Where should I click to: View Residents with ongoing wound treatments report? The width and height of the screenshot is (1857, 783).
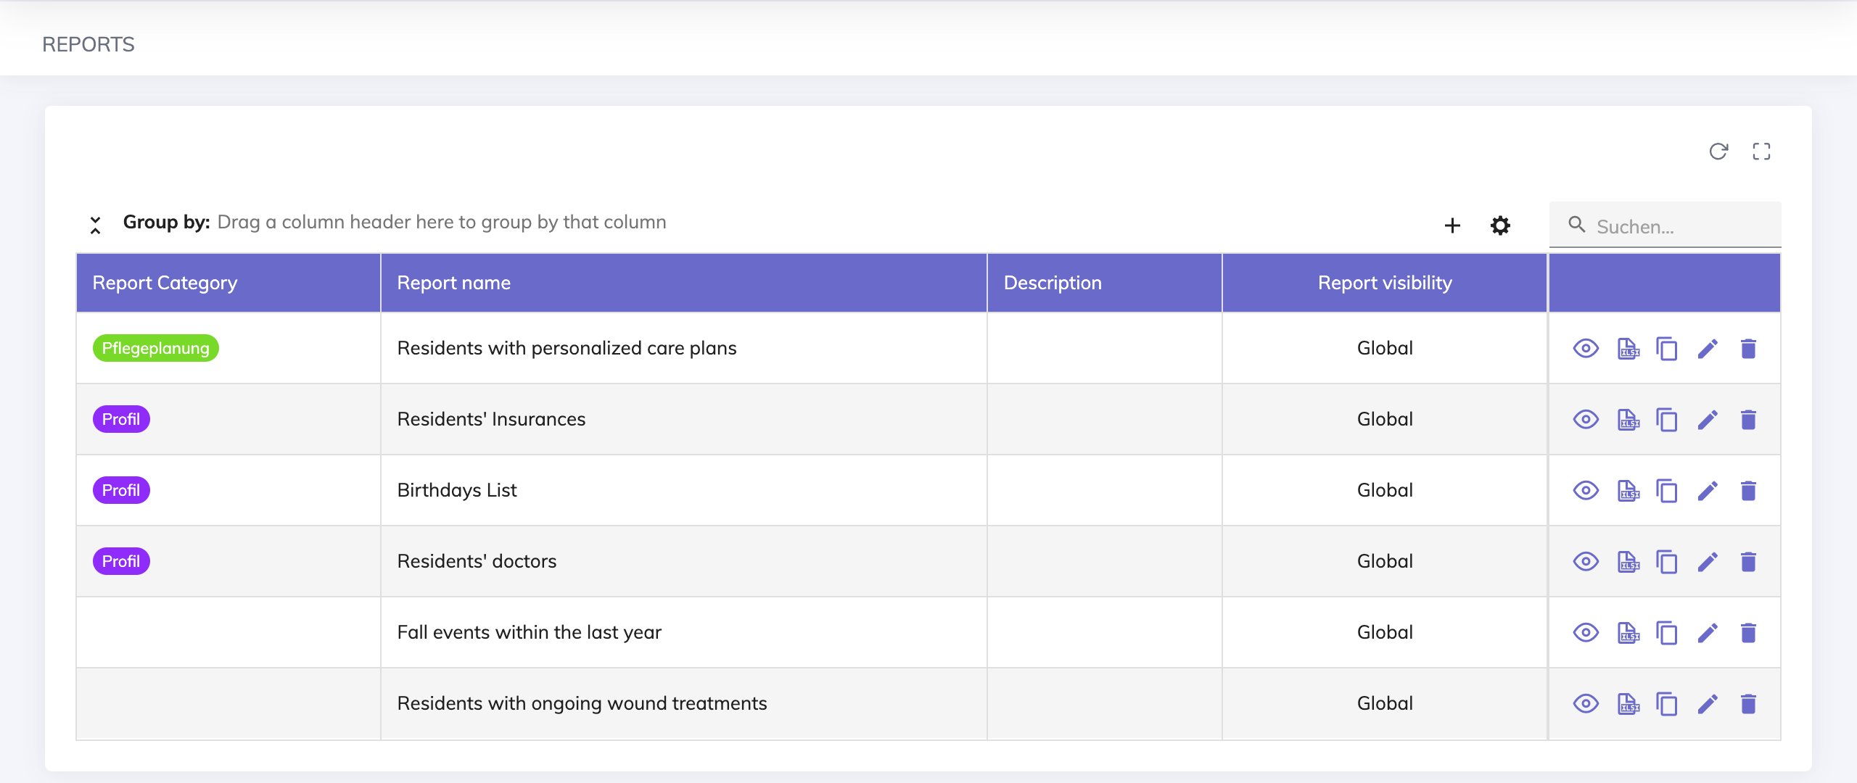(x=1586, y=704)
